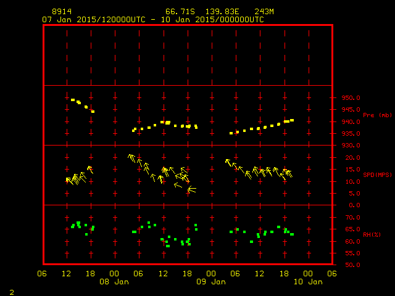
Task: Click the 70.0 humidity tick label
Action: pyautogui.click(x=349, y=218)
